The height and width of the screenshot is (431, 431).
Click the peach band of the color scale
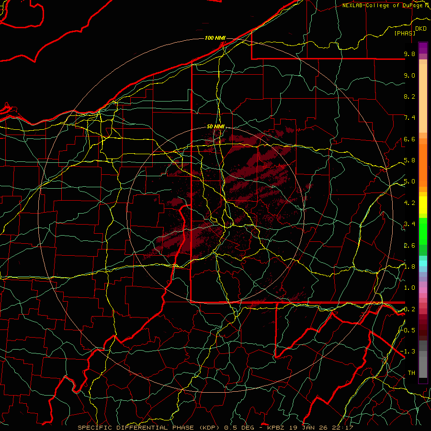423,99
